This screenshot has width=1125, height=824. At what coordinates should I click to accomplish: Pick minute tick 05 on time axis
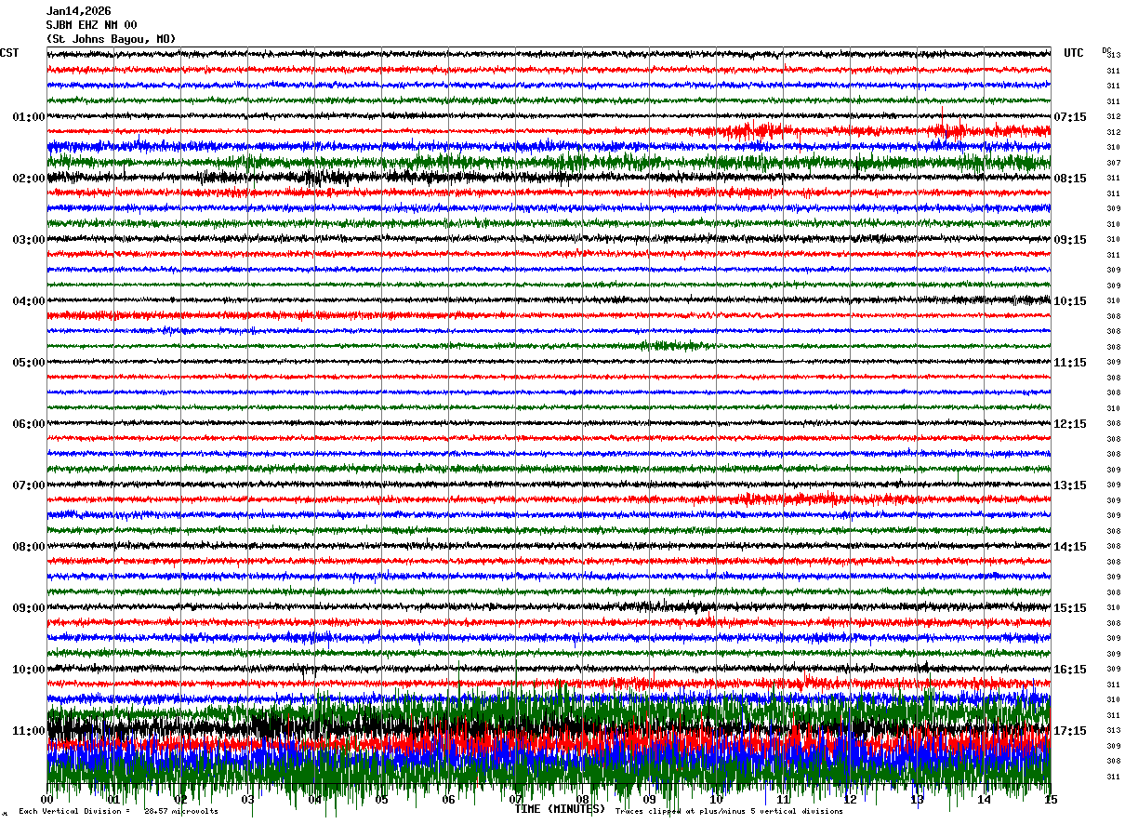tap(382, 800)
